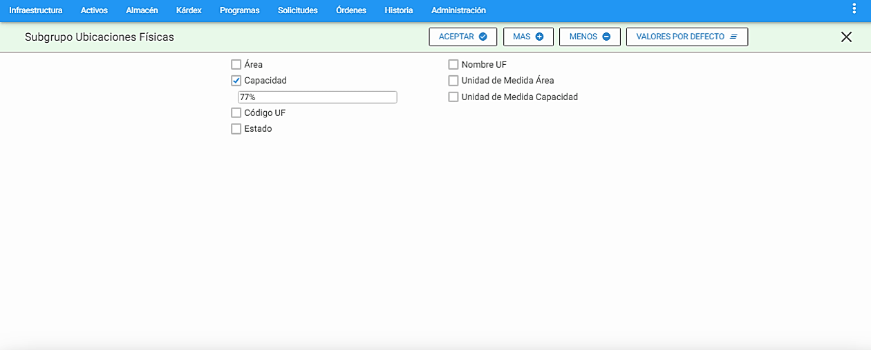Open the Activos menu

click(94, 10)
